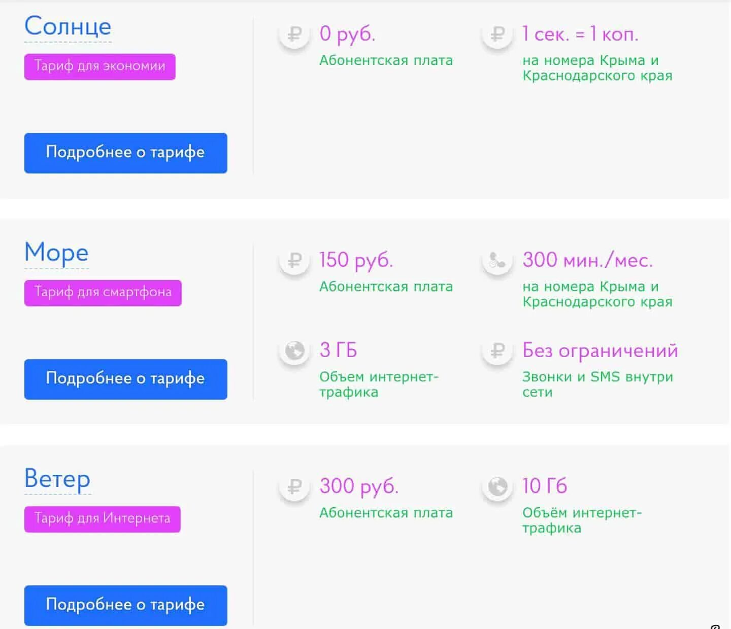This screenshot has width=731, height=629.
Task: Click the ruble icon beside 150 руб.
Action: (294, 261)
